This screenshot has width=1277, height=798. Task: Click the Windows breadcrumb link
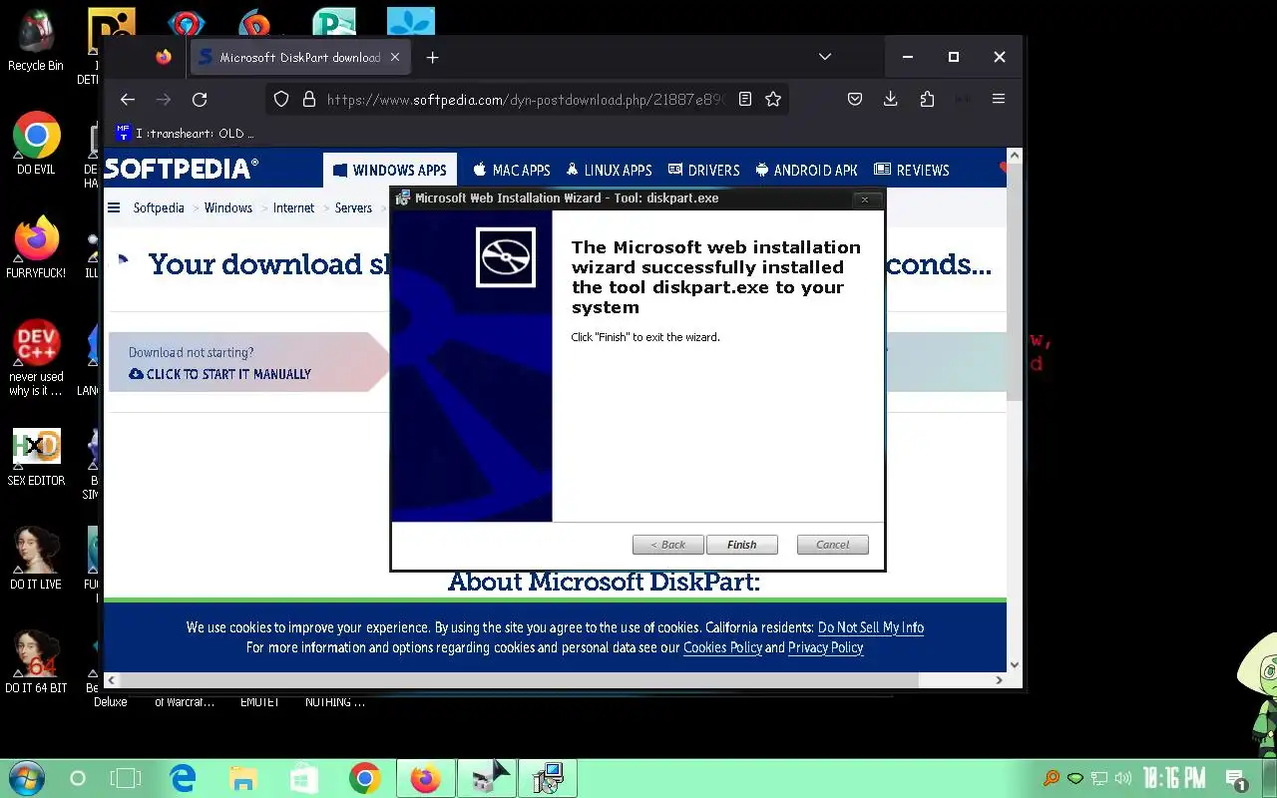pyautogui.click(x=228, y=207)
